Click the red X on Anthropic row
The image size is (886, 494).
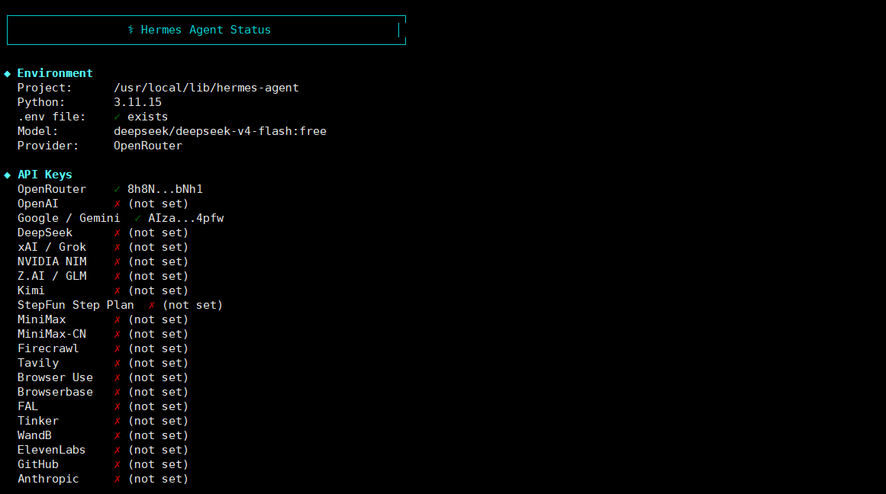pyautogui.click(x=118, y=480)
